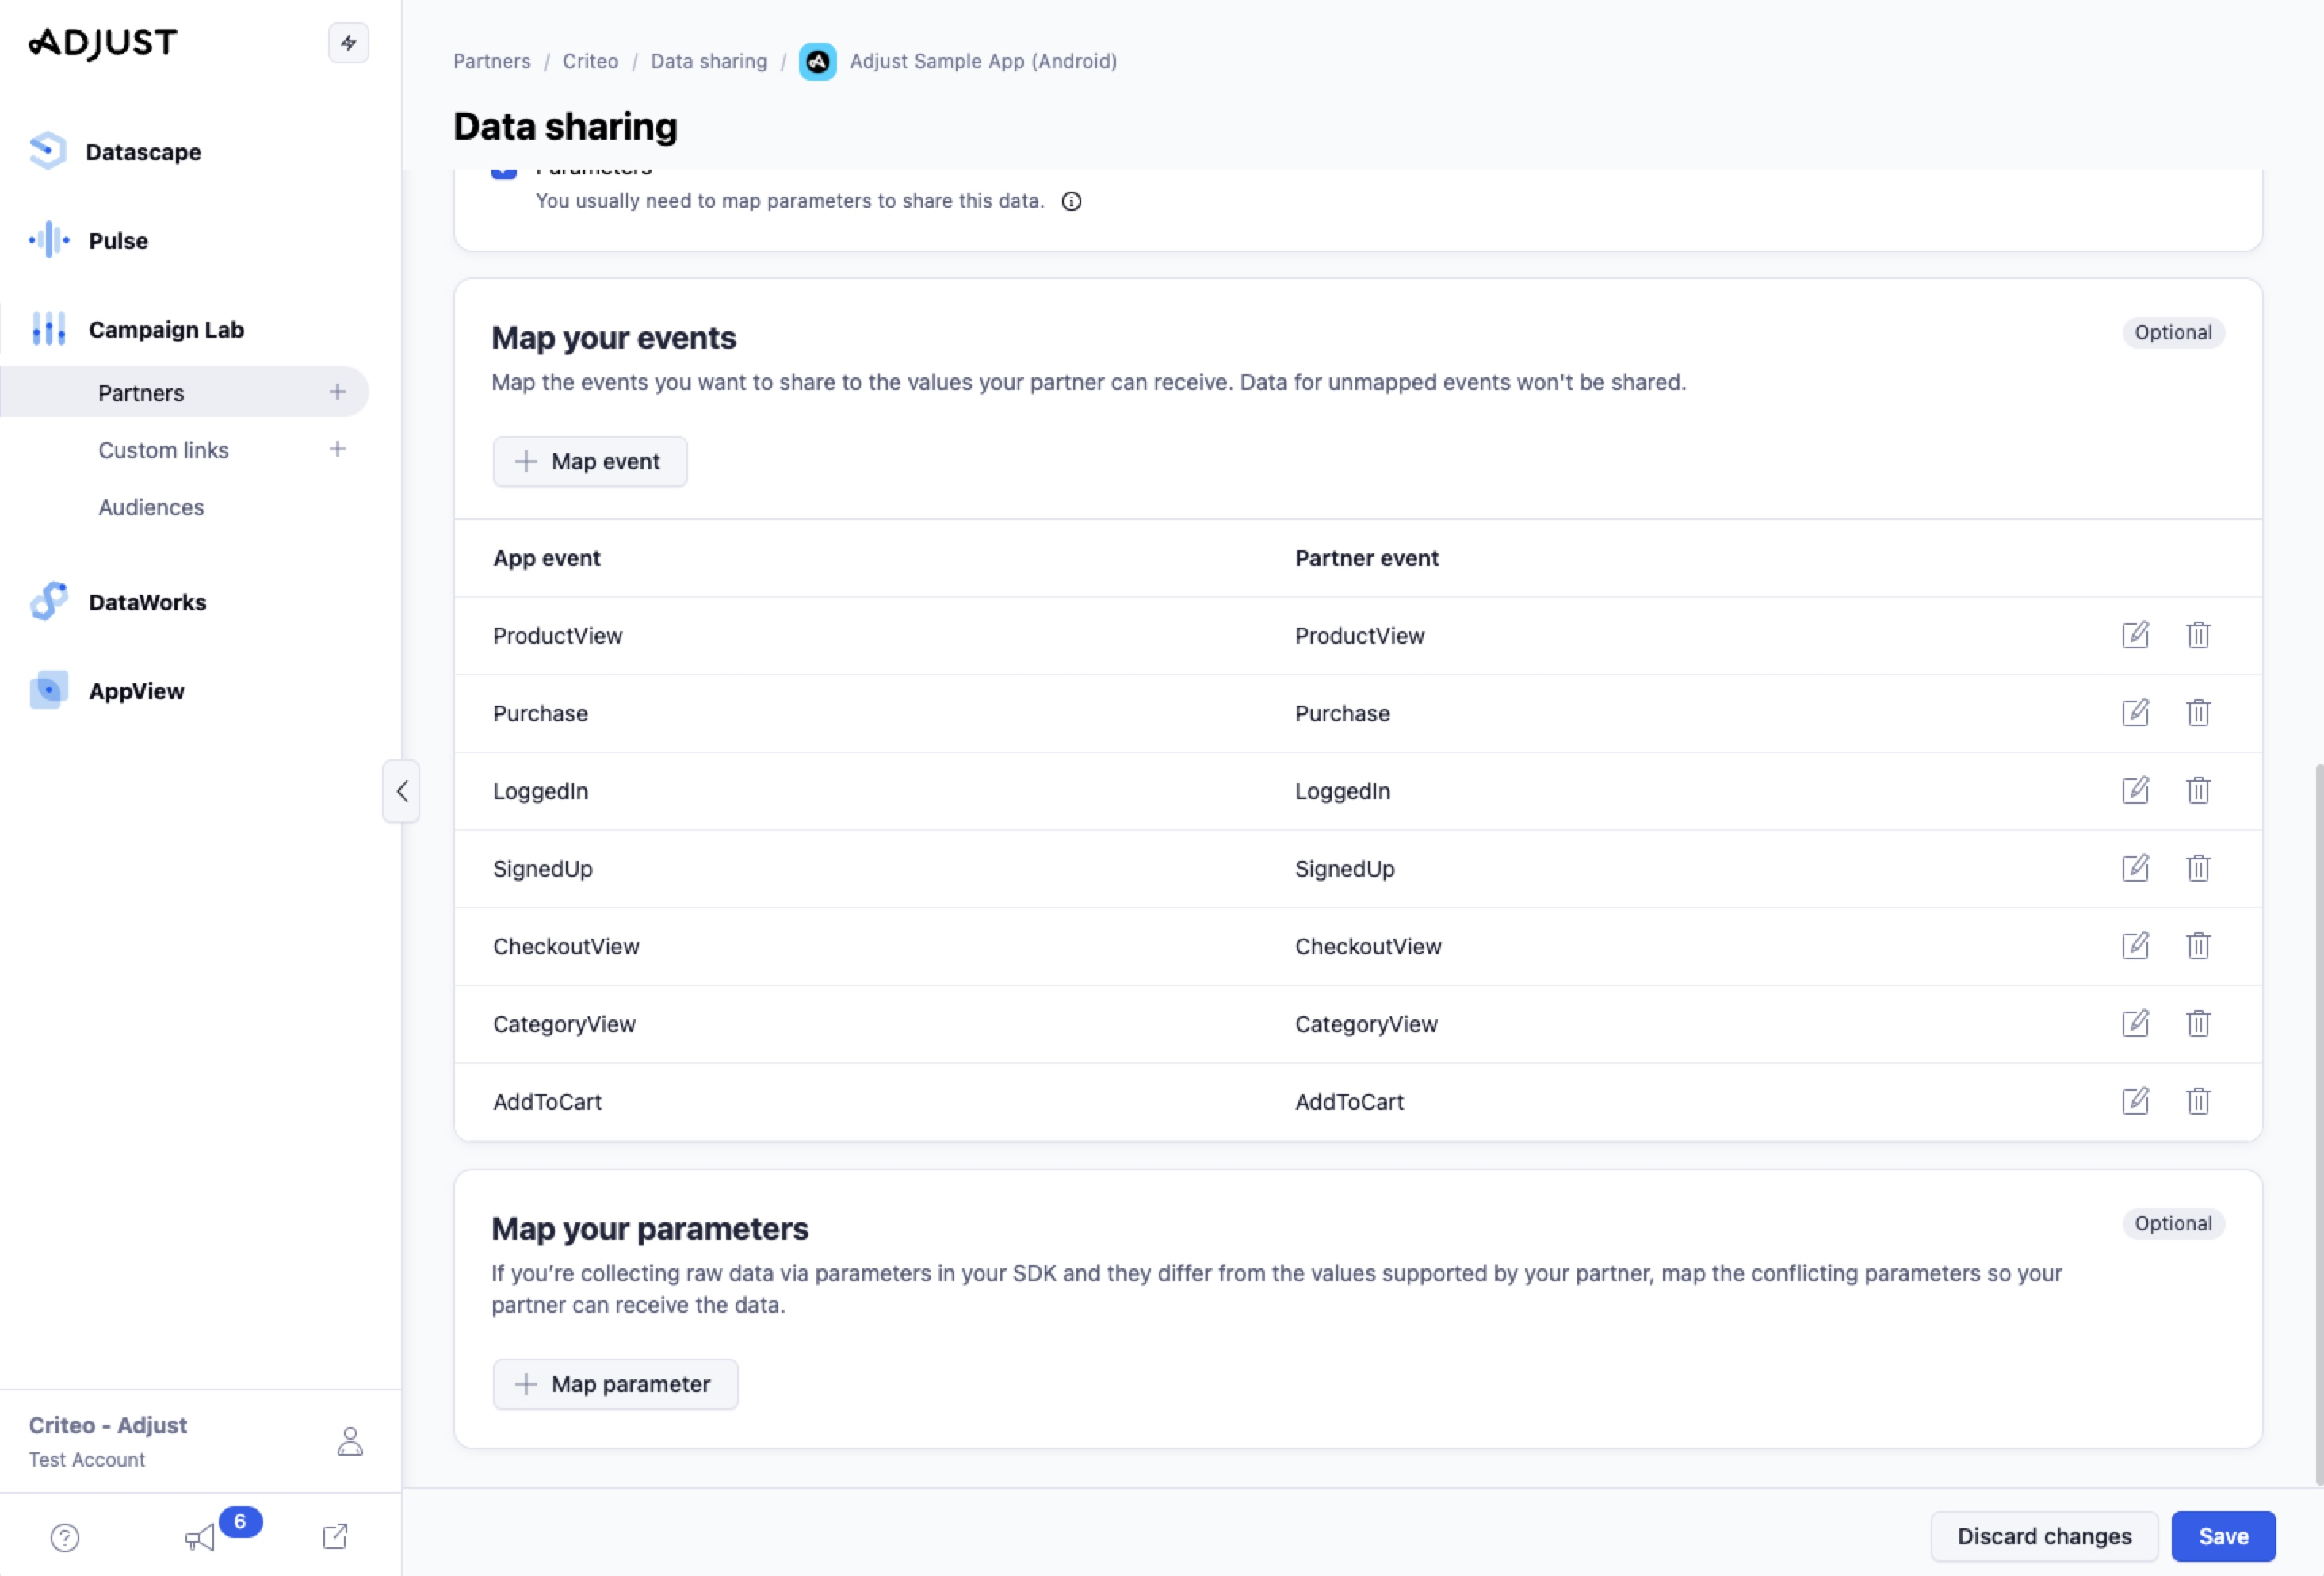Delete the SignedUp event mapping

[2198, 868]
